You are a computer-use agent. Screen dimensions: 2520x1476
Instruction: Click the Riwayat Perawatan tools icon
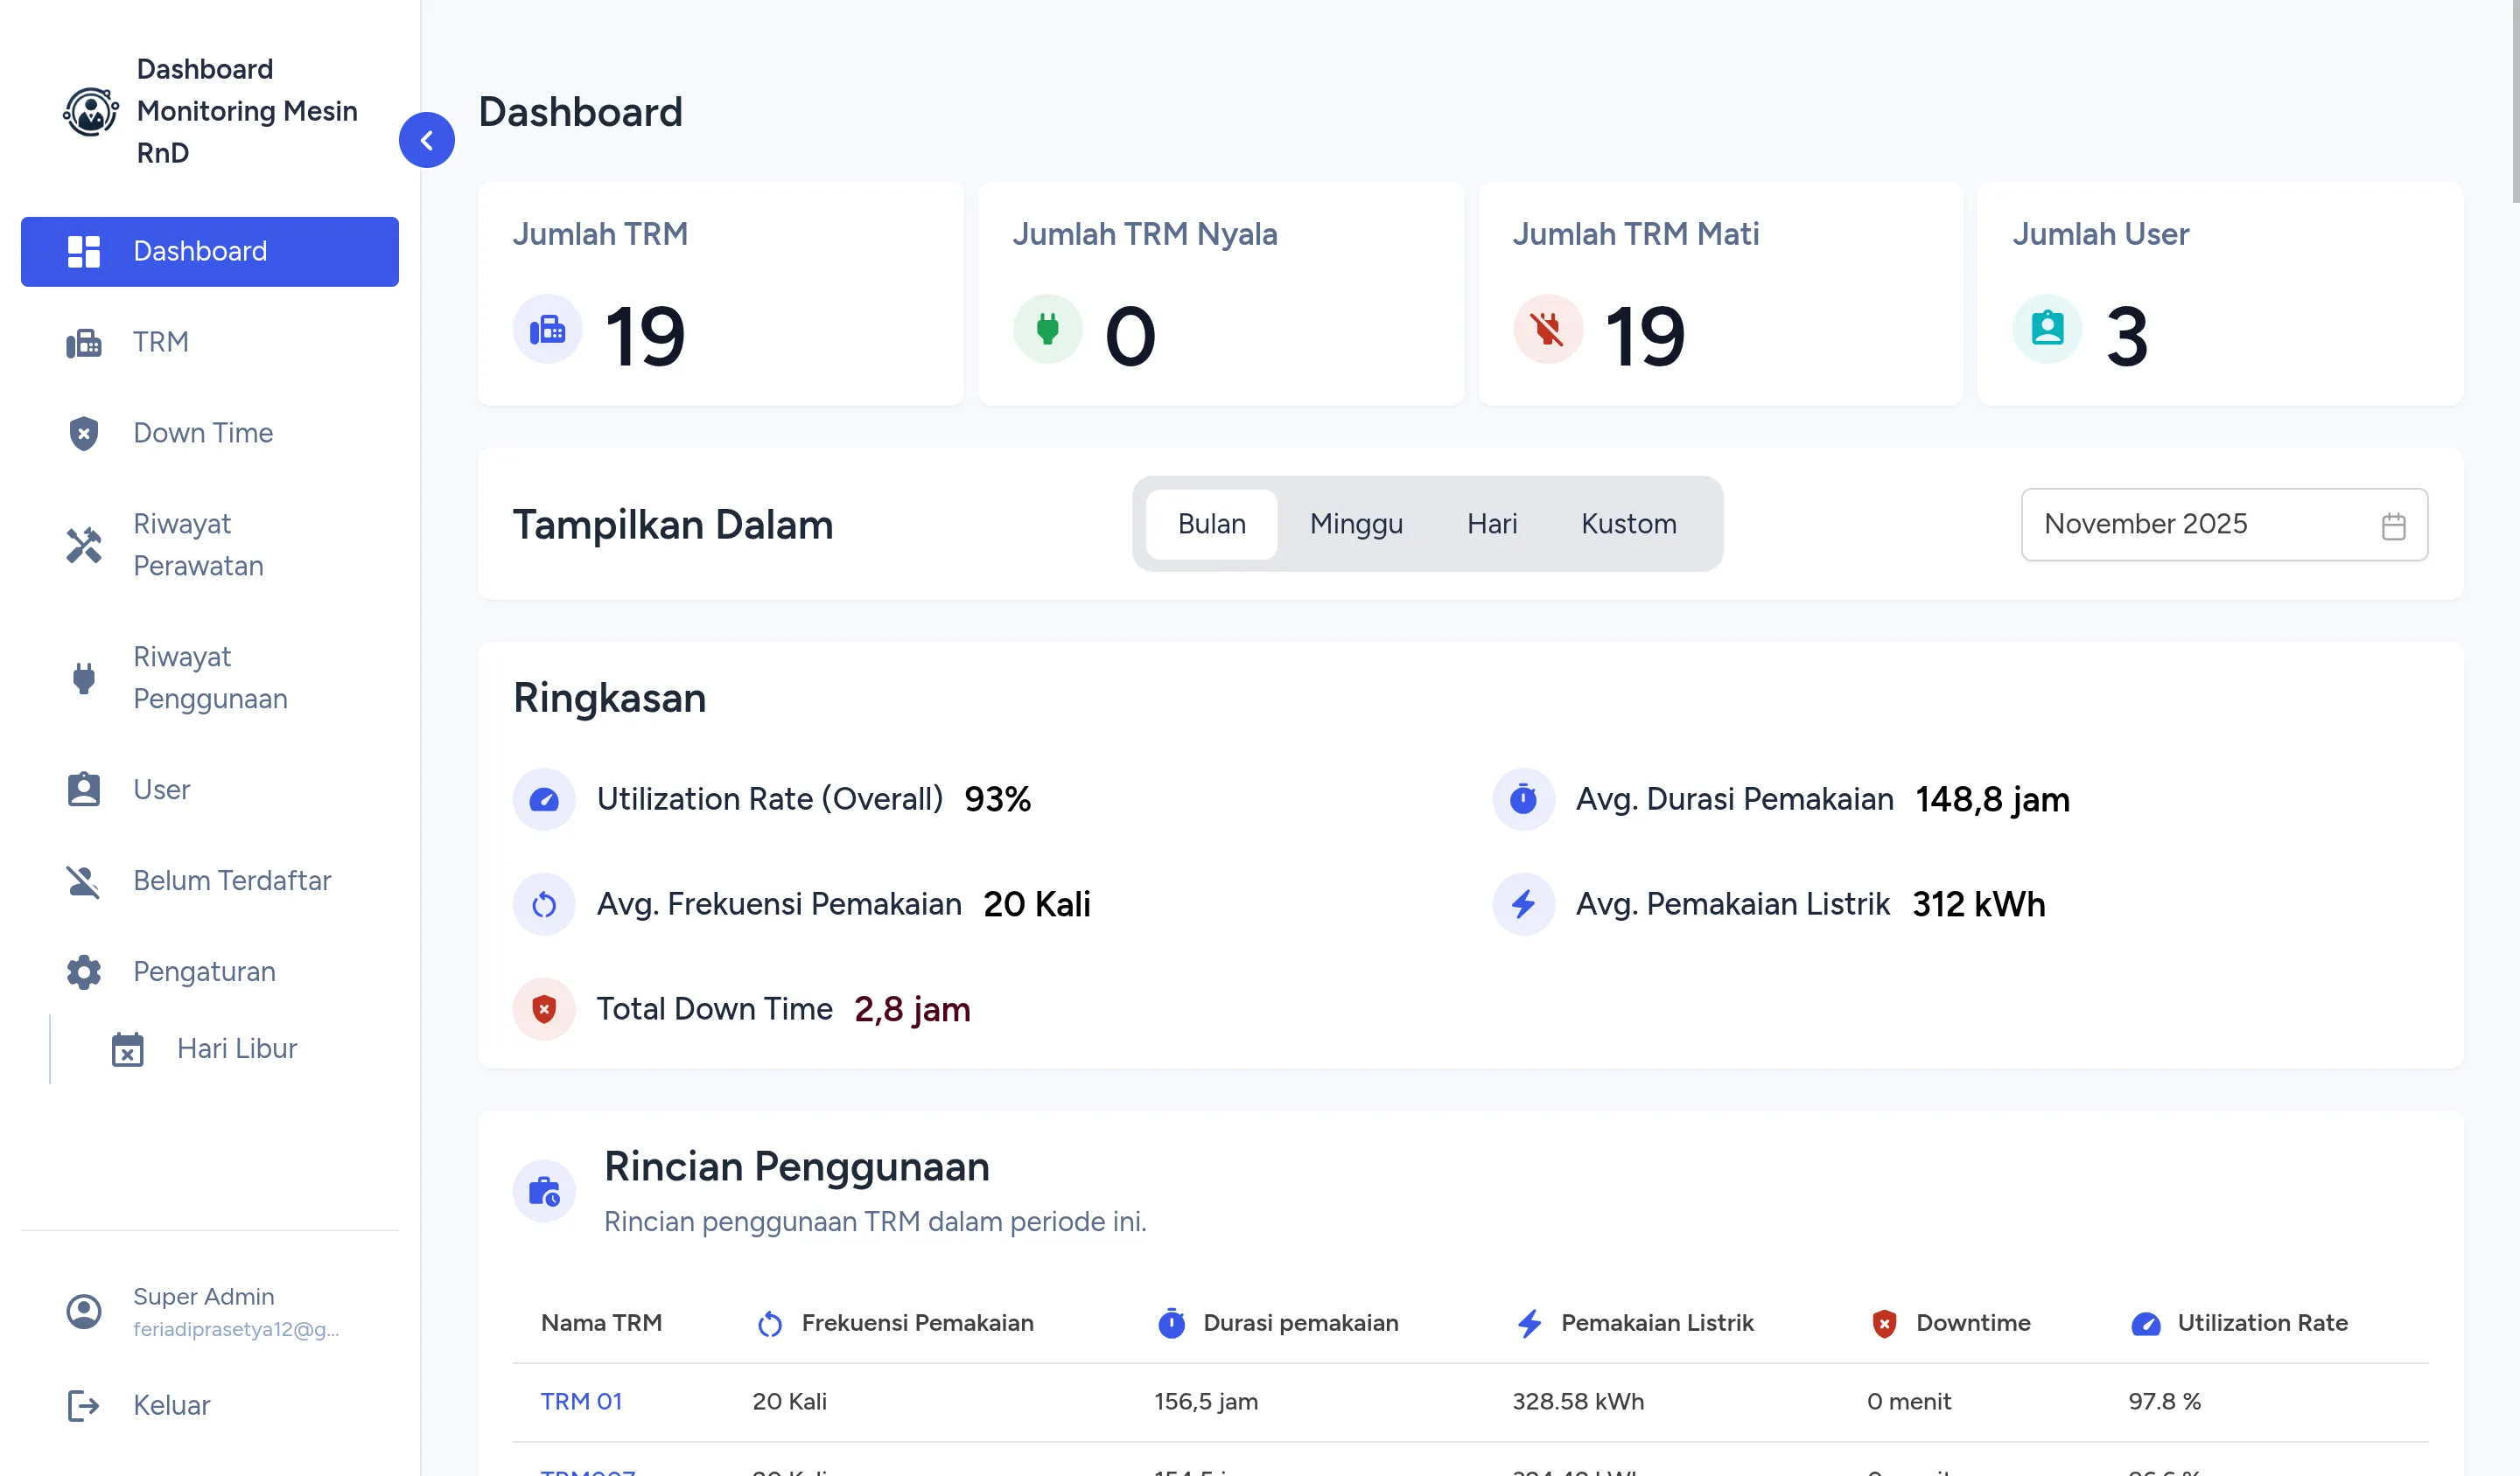point(84,545)
